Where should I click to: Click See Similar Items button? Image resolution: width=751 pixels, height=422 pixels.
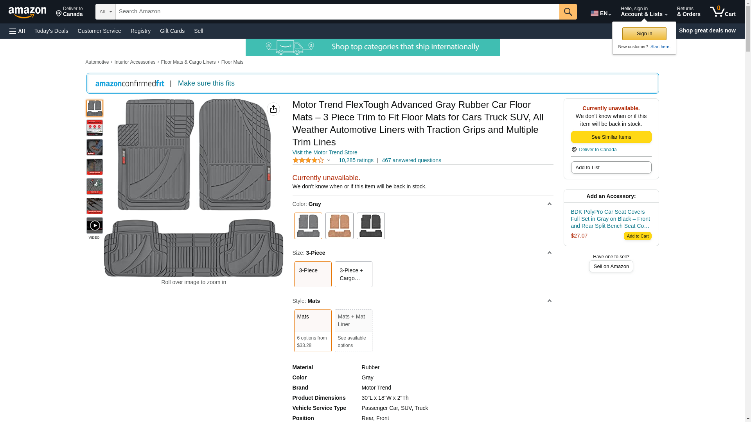pyautogui.click(x=611, y=137)
